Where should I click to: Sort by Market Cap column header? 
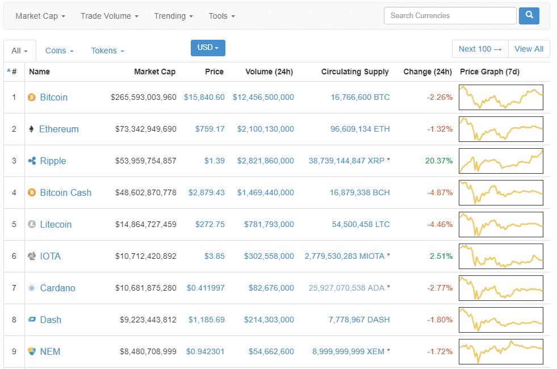pos(155,72)
